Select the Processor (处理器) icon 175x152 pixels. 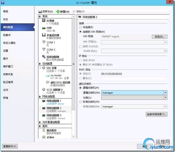click(x=44, y=21)
